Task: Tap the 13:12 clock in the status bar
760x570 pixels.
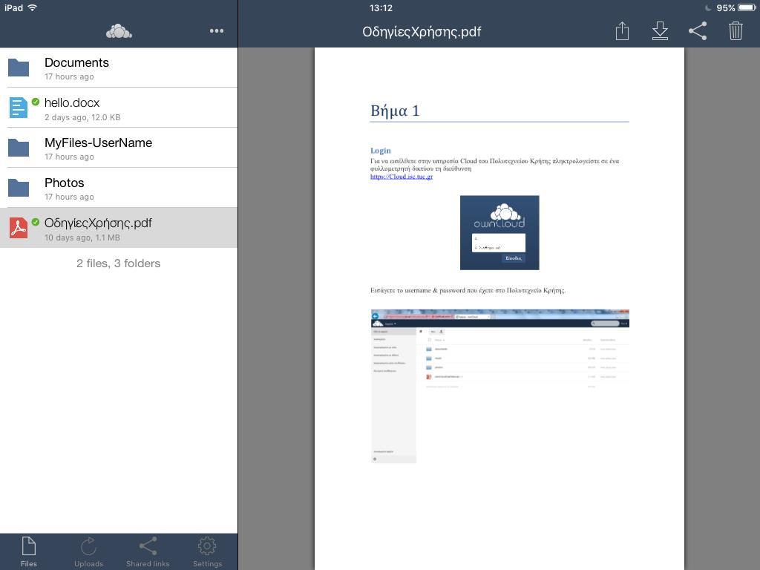Action: [381, 7]
